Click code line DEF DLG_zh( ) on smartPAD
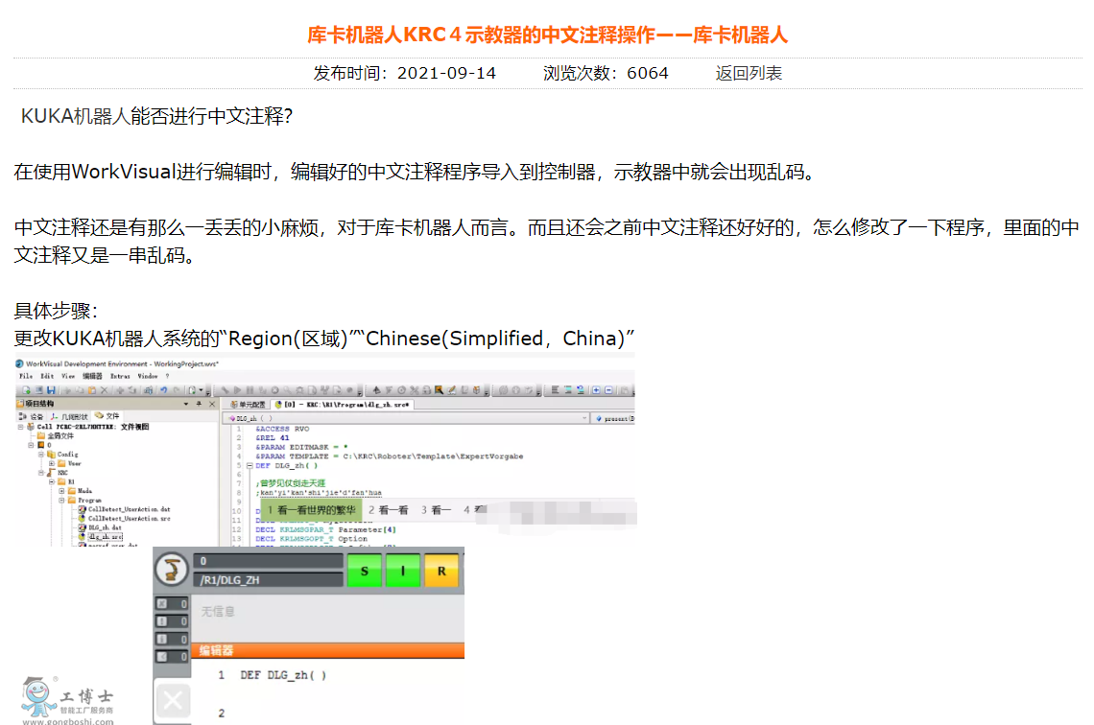 click(283, 675)
